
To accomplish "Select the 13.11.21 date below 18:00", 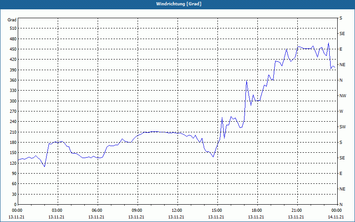I will 256,217.
